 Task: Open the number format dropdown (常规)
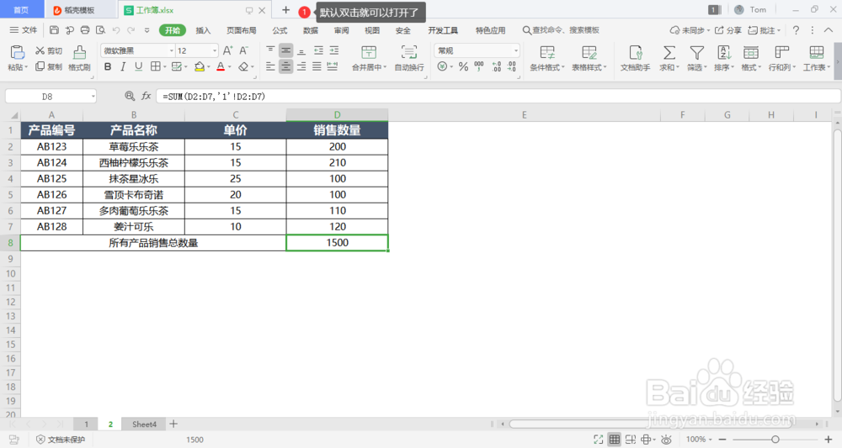tap(515, 50)
